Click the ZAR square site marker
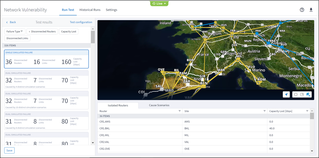Screen dimensions: 319x158 pyautogui.click(x=188, y=84)
